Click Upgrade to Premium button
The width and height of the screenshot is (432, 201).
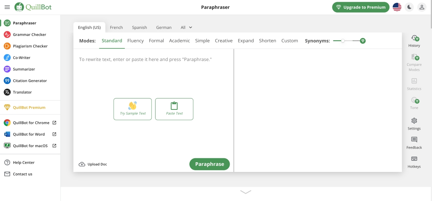tap(361, 7)
